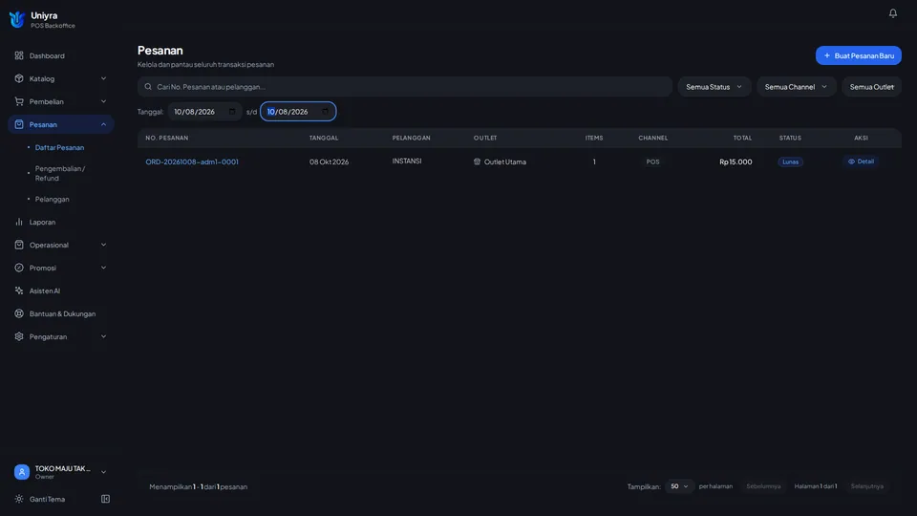
Task: Click Detail button for the order
Action: (x=861, y=161)
